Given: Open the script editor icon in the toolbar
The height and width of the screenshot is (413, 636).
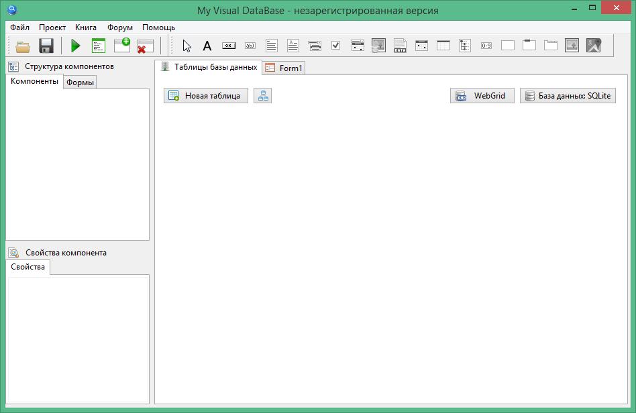Looking at the screenshot, I should [x=99, y=46].
